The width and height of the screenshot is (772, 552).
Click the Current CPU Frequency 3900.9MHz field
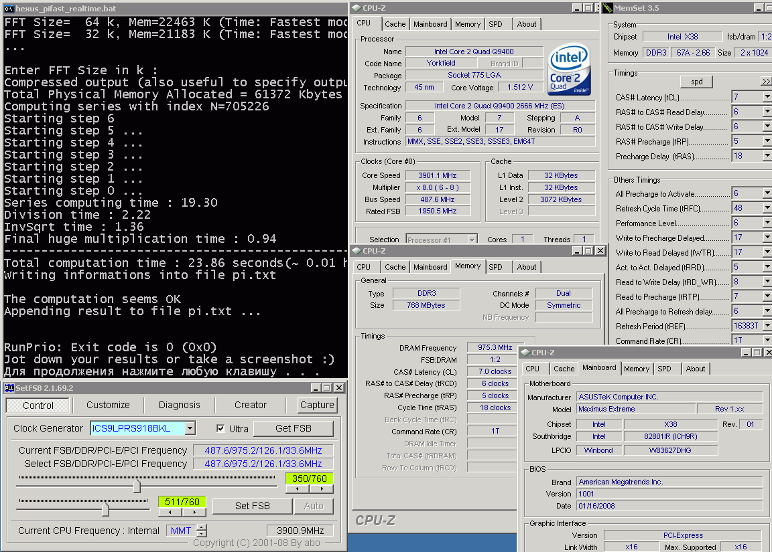tap(300, 531)
